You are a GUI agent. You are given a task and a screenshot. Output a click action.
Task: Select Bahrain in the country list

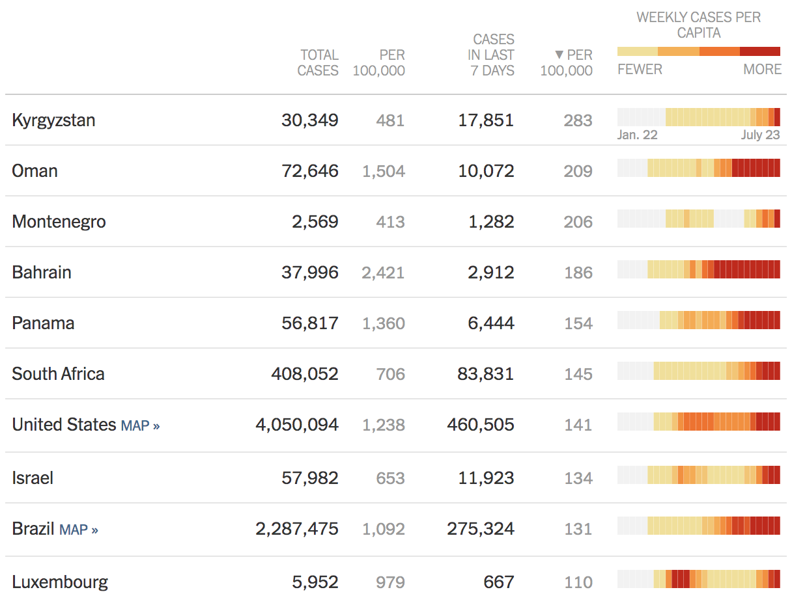coord(42,273)
